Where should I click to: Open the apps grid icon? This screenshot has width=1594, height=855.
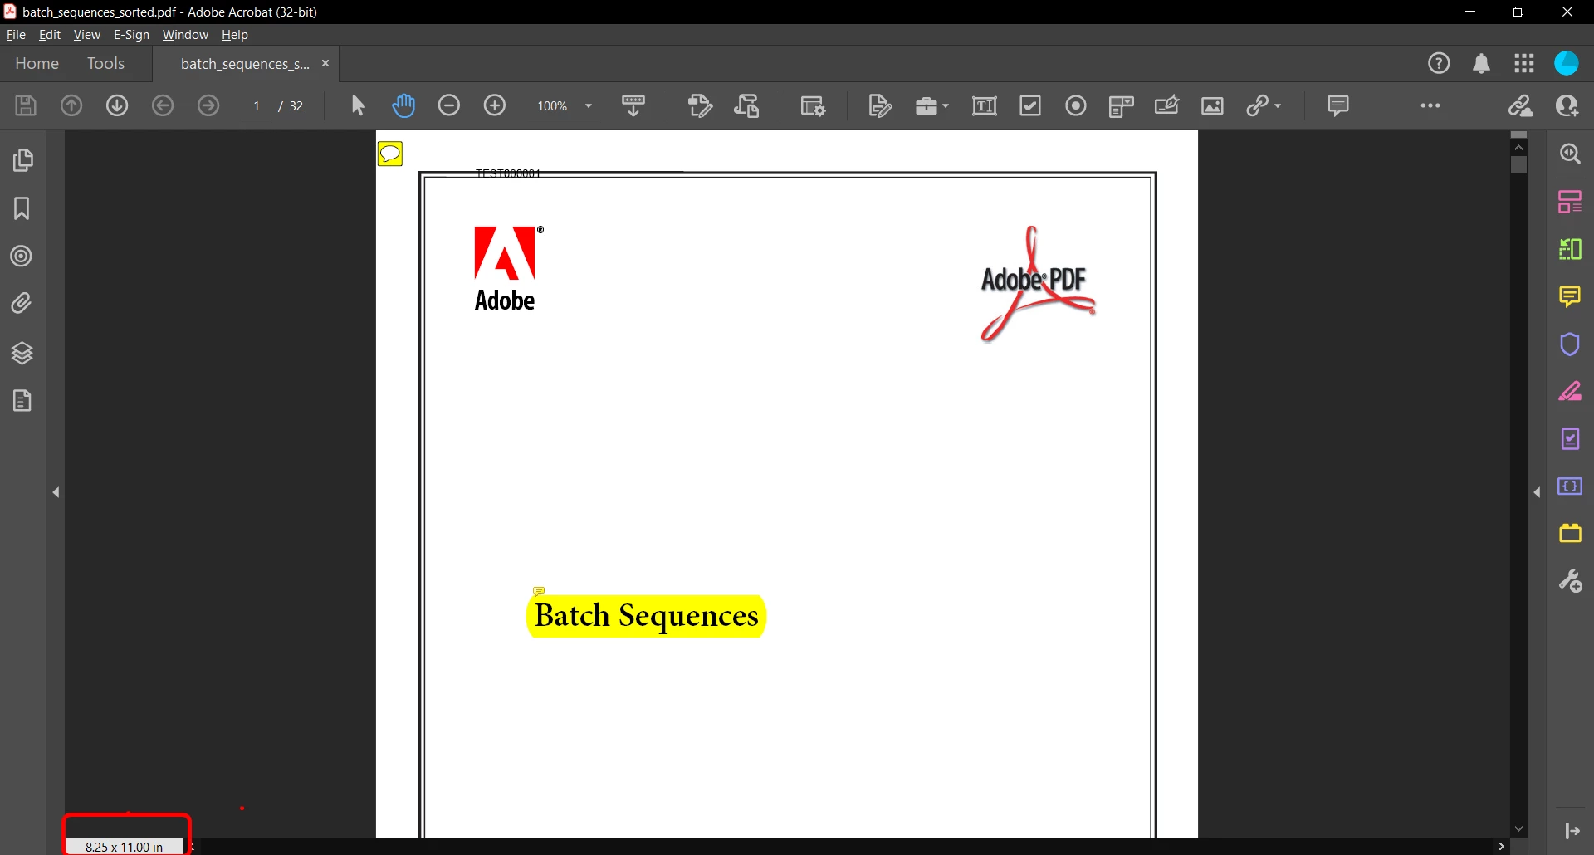coord(1524,63)
